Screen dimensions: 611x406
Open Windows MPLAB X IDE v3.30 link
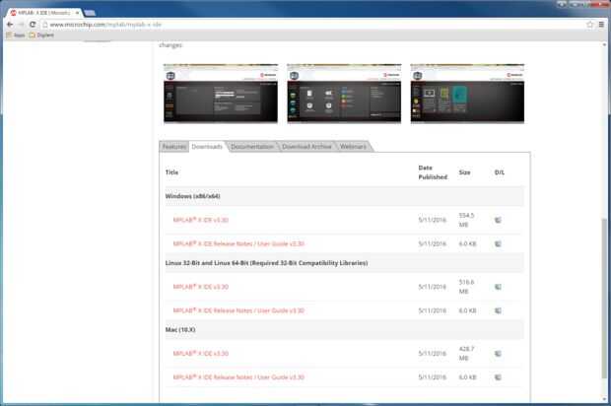201,220
